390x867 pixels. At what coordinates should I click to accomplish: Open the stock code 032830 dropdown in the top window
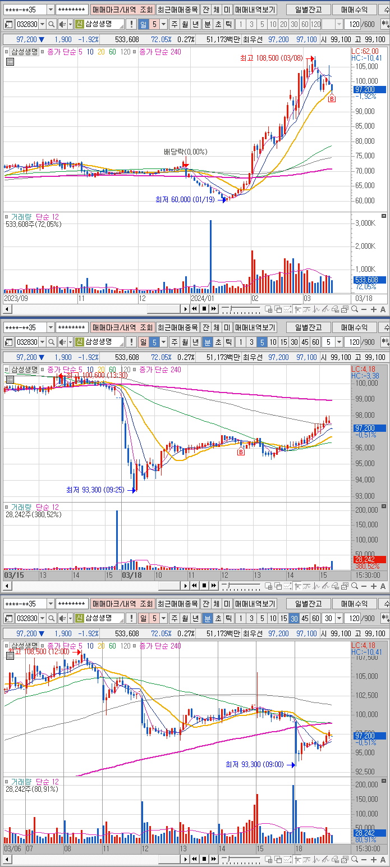point(43,24)
